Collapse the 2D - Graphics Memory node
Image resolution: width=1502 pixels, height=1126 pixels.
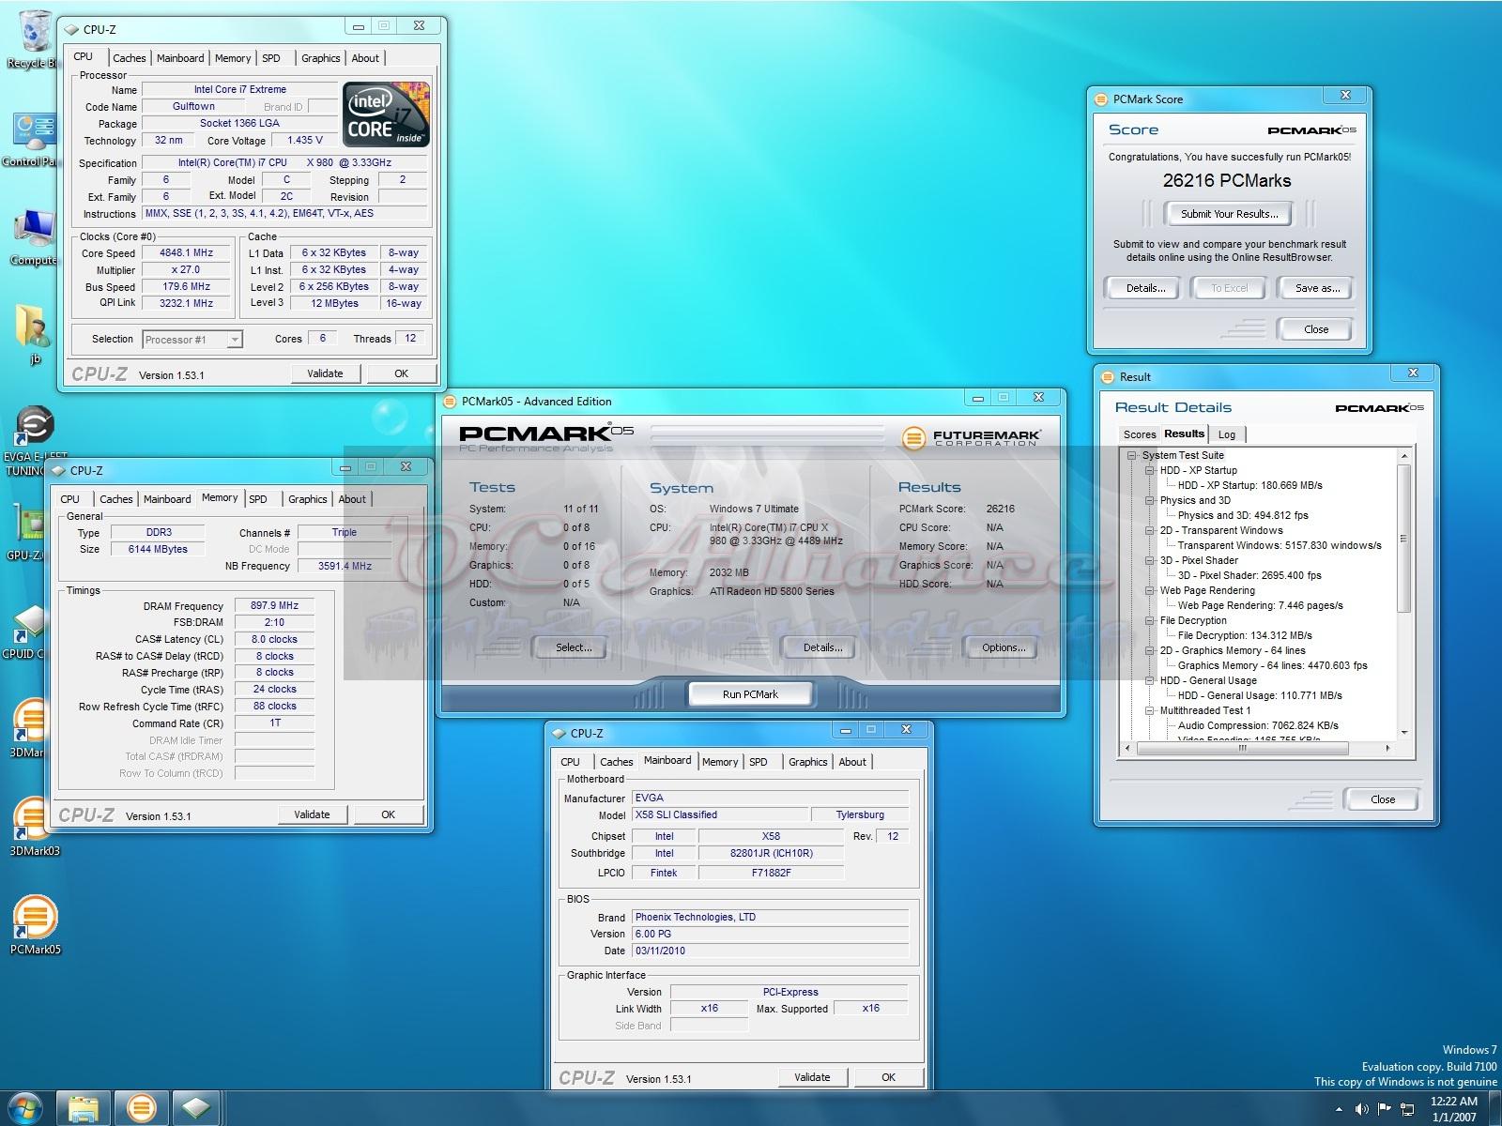1150,651
